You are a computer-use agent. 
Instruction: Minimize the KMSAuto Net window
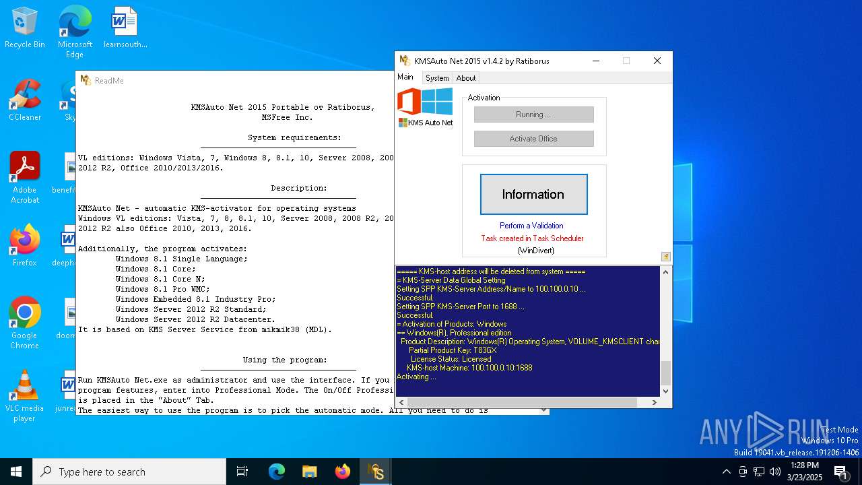pyautogui.click(x=596, y=61)
